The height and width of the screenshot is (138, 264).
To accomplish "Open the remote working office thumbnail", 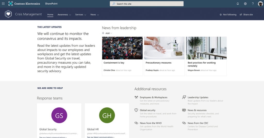I will [x=206, y=48].
